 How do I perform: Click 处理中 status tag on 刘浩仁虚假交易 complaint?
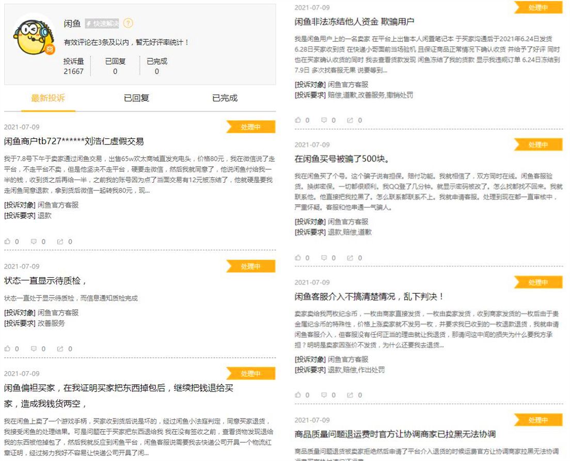[250, 127]
